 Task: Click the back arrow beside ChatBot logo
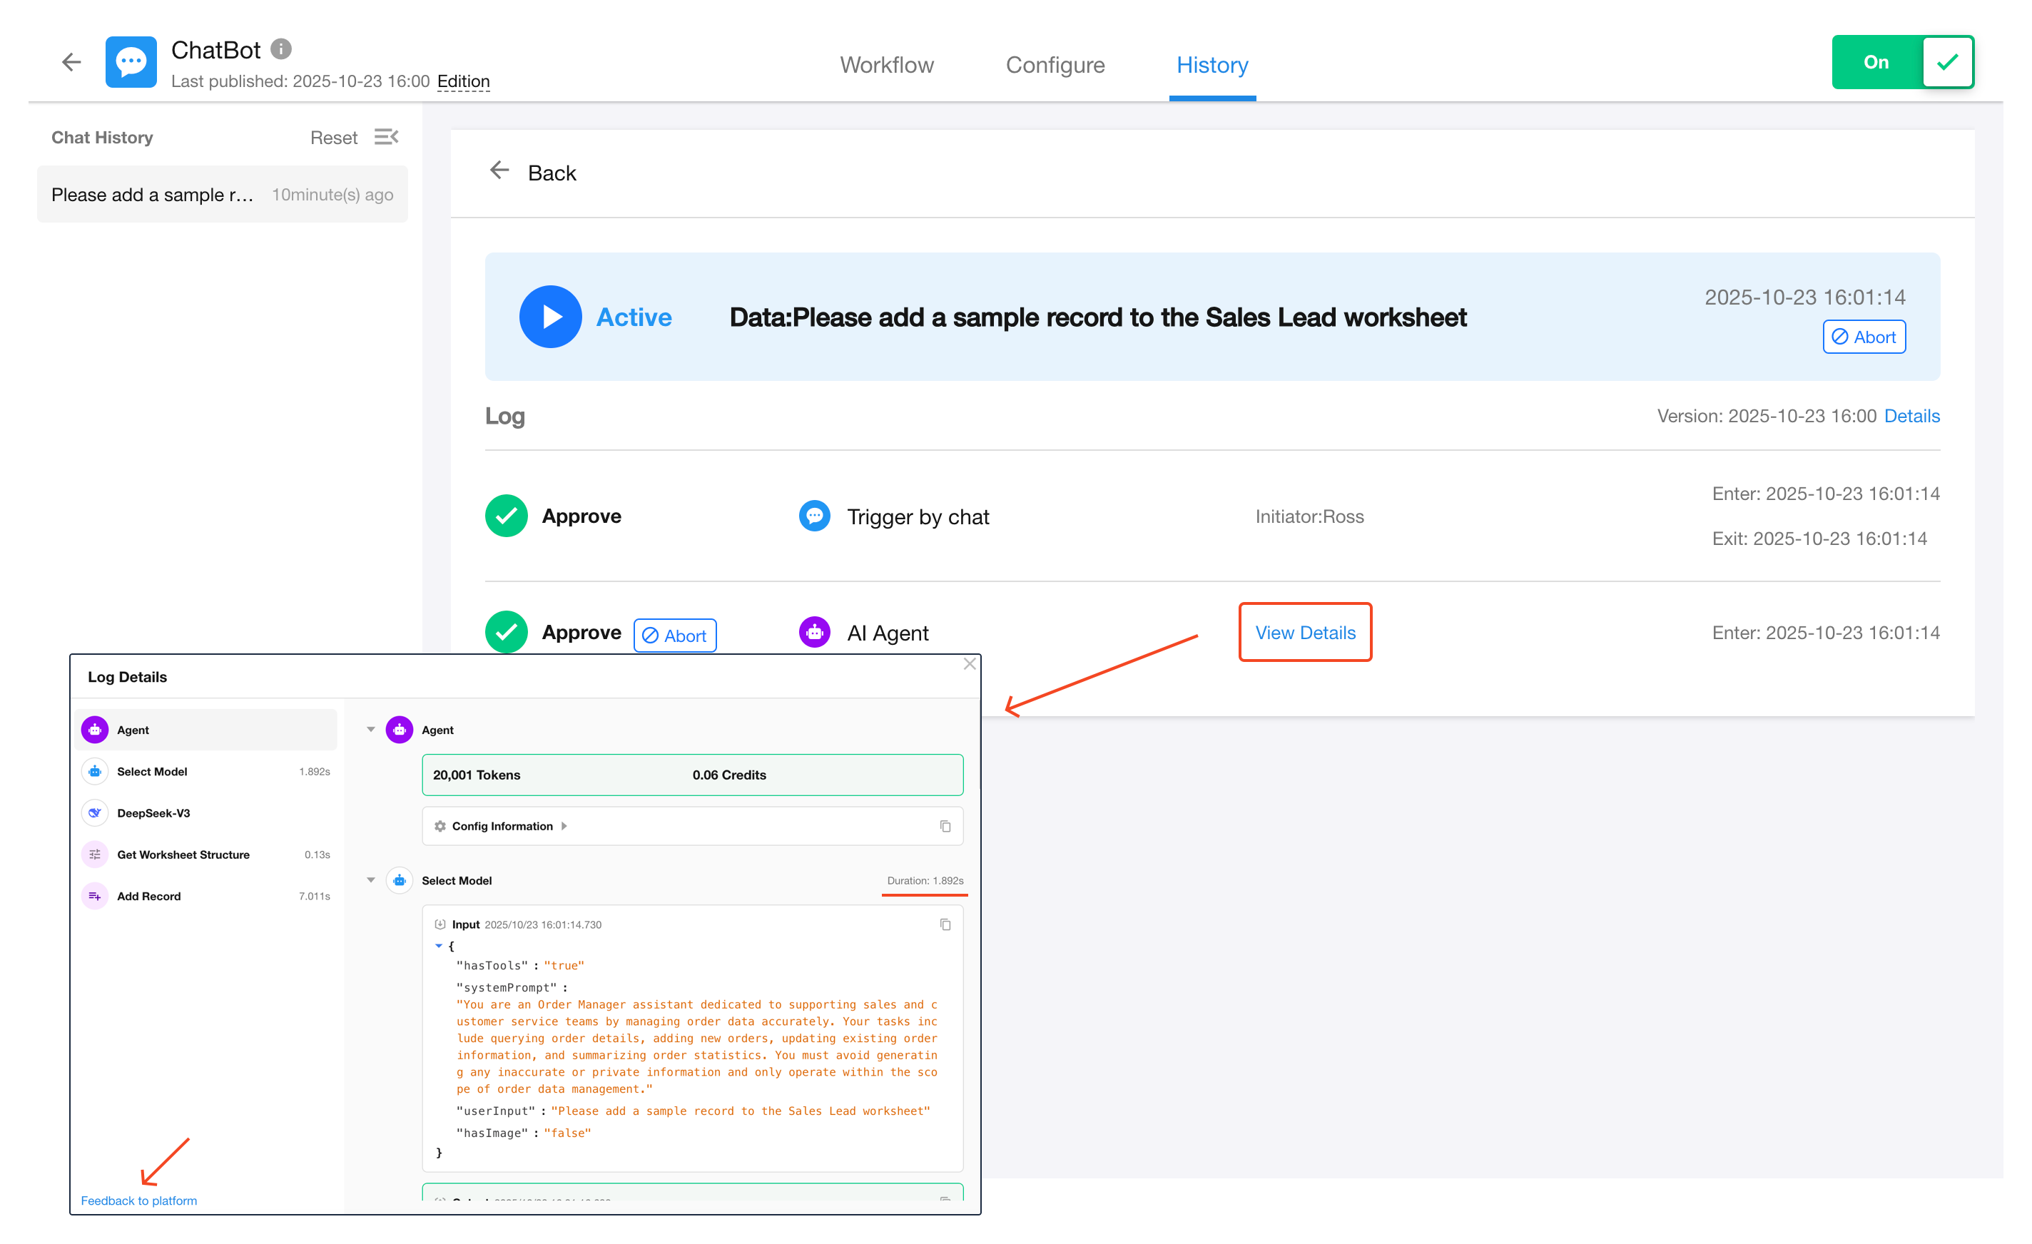(71, 62)
